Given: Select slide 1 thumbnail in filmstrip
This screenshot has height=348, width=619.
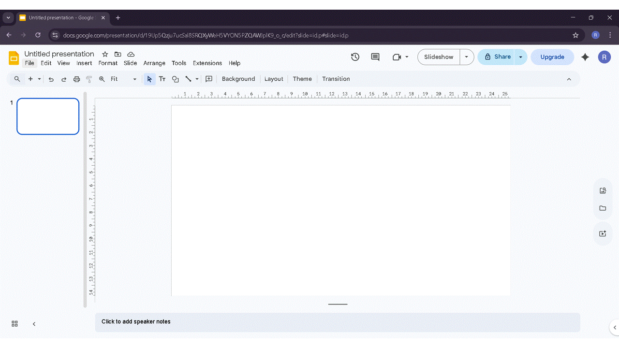Looking at the screenshot, I should pyautogui.click(x=47, y=116).
